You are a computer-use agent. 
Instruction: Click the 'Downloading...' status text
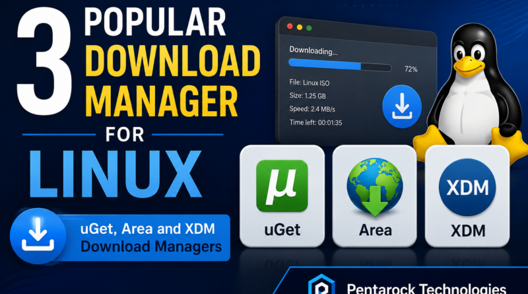click(x=313, y=51)
